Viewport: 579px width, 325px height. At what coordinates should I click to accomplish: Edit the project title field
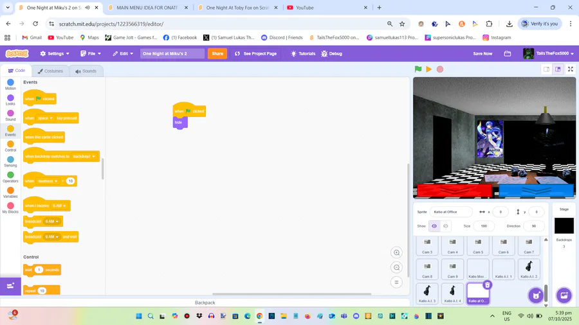(x=172, y=53)
